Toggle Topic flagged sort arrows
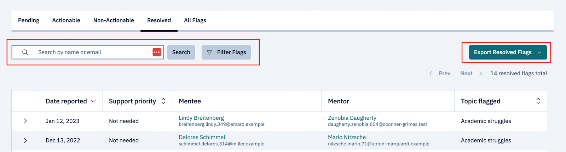Screen dimensions: 566x152 (x=538, y=101)
